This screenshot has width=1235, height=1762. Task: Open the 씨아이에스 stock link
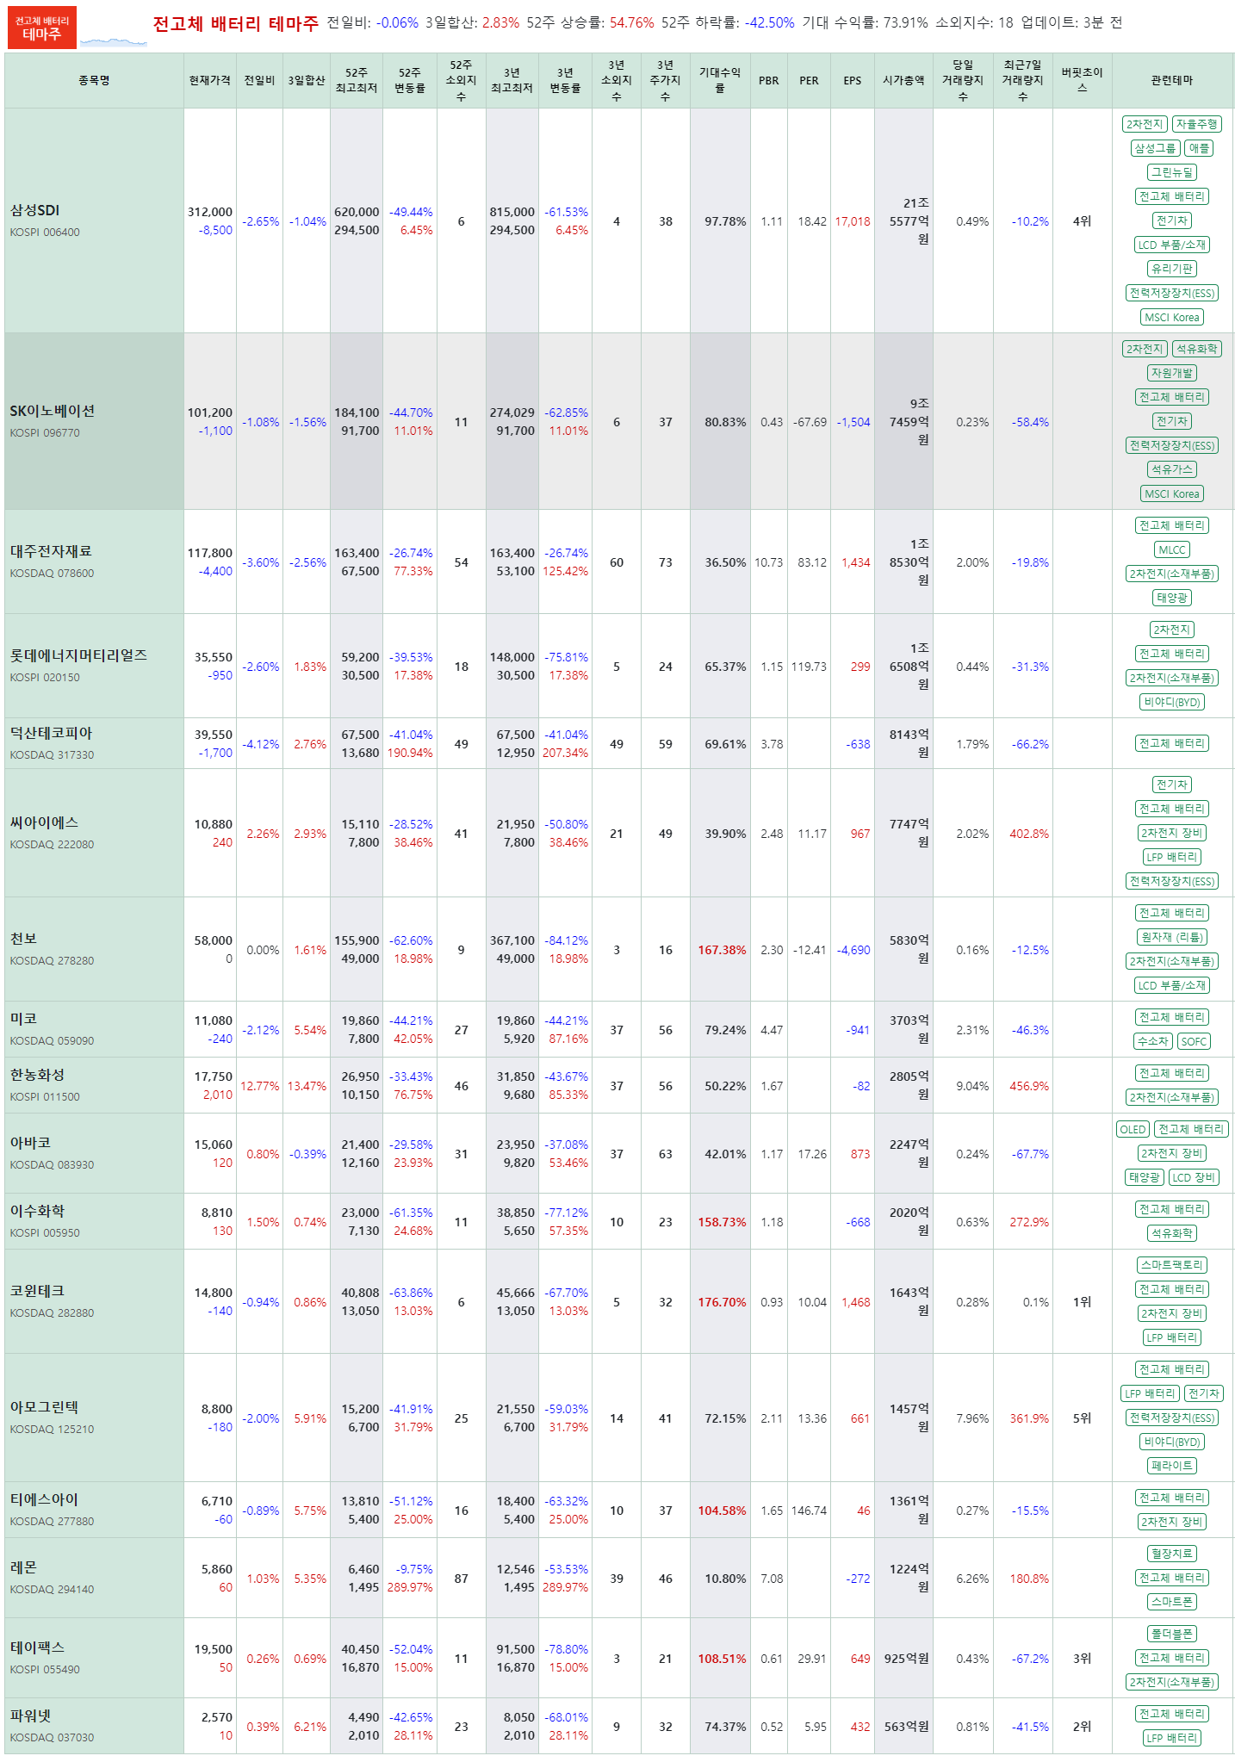[x=44, y=822]
